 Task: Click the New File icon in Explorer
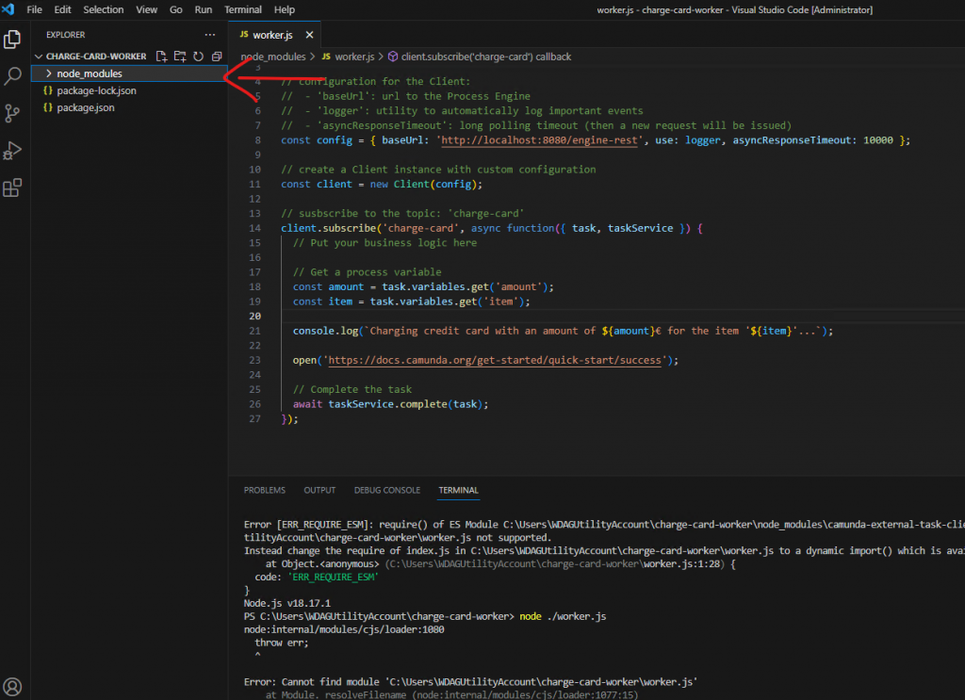click(161, 56)
